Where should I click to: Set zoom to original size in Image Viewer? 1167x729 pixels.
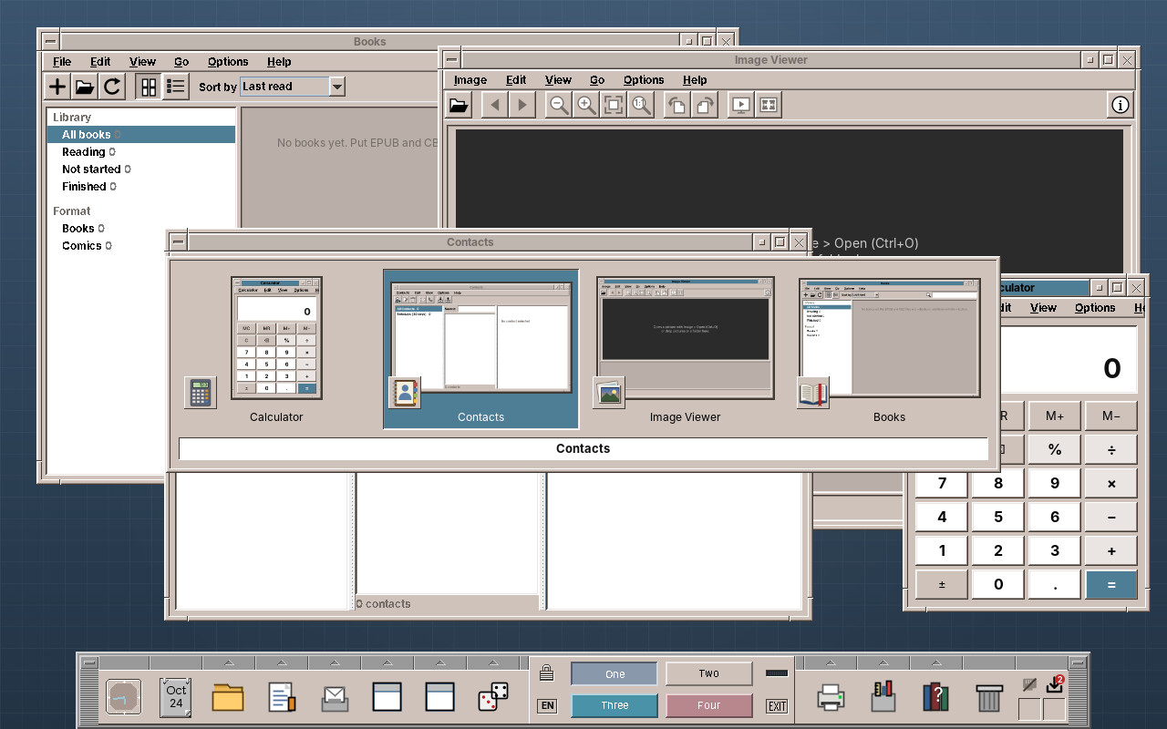click(x=641, y=105)
